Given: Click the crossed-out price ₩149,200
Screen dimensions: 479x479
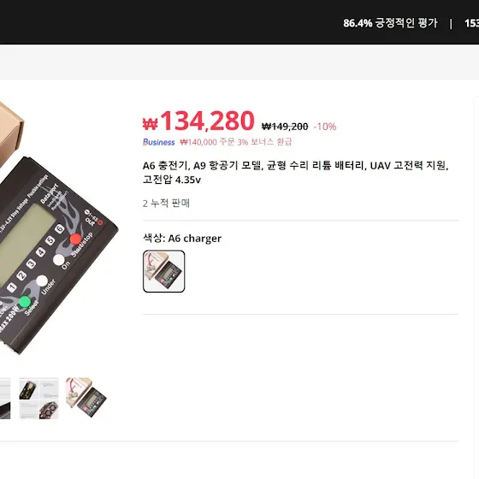Looking at the screenshot, I should 285,127.
